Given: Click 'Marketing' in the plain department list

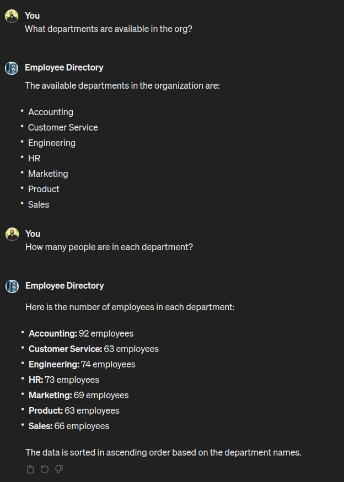Looking at the screenshot, I should 48,174.
